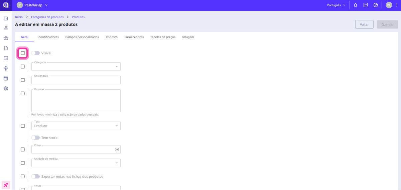This screenshot has height=190, width=401.
Task: Switch to the Fornecedores tab
Action: click(x=134, y=37)
